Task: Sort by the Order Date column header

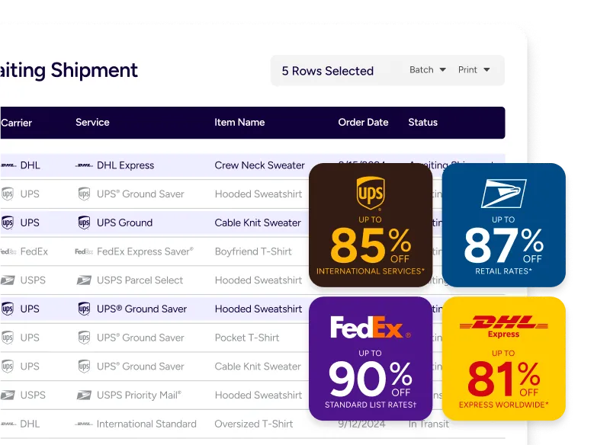Action: [363, 122]
